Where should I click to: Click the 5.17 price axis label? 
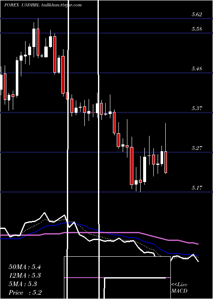[x=197, y=188]
